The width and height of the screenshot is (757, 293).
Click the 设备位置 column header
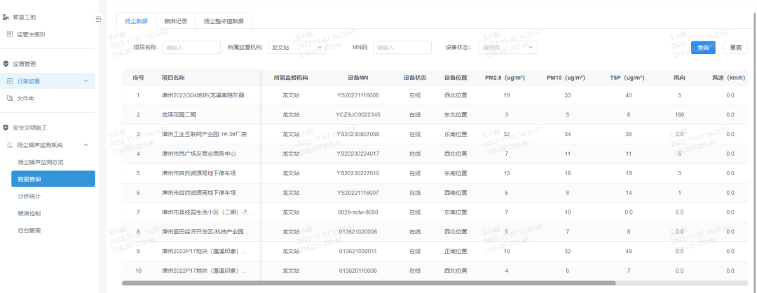pyautogui.click(x=456, y=78)
